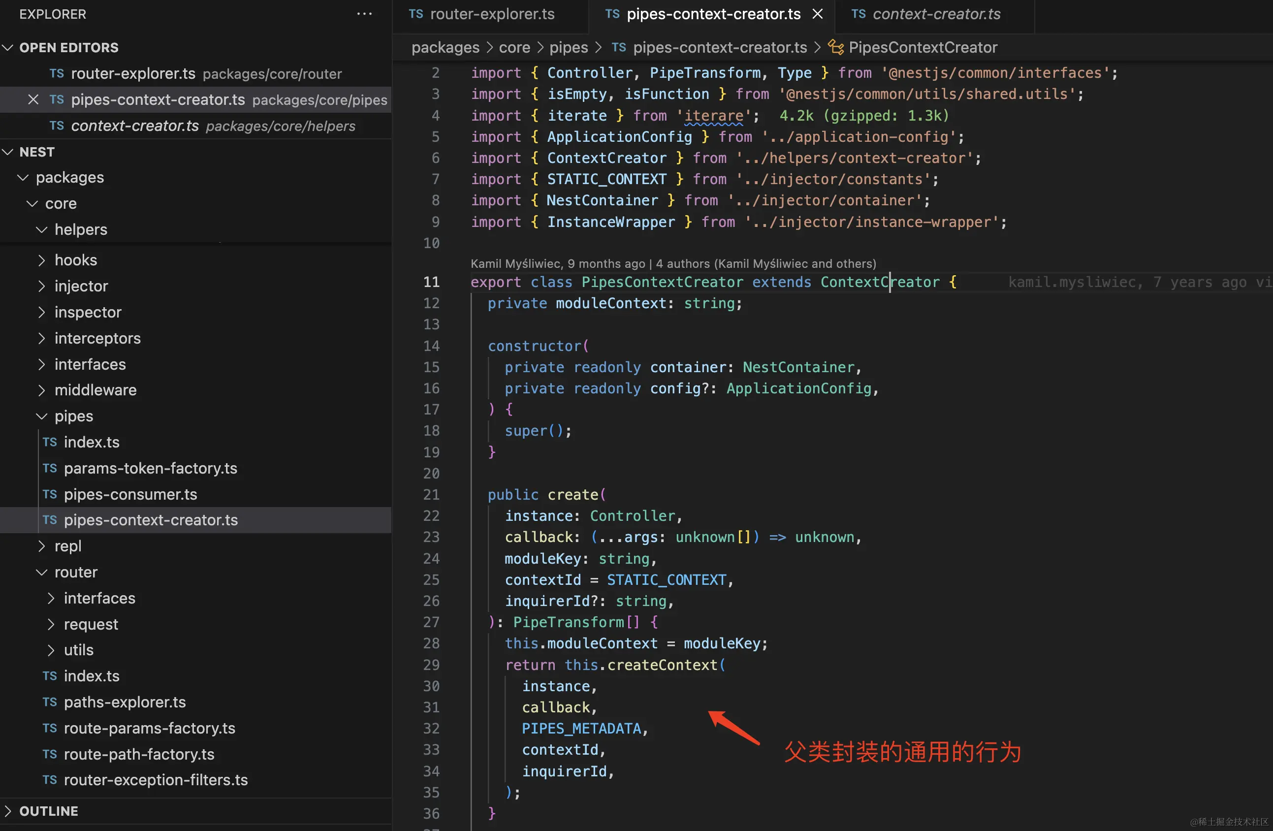Expand the utils folder
This screenshot has height=831, width=1273.
[51, 650]
